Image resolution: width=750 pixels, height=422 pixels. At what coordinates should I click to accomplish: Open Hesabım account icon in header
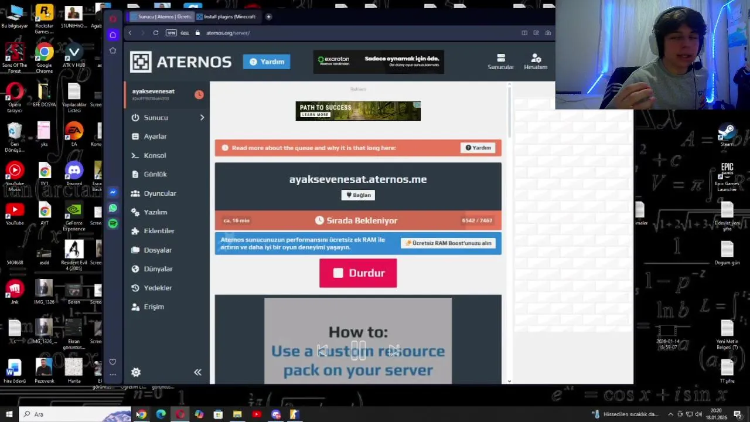[x=536, y=62]
